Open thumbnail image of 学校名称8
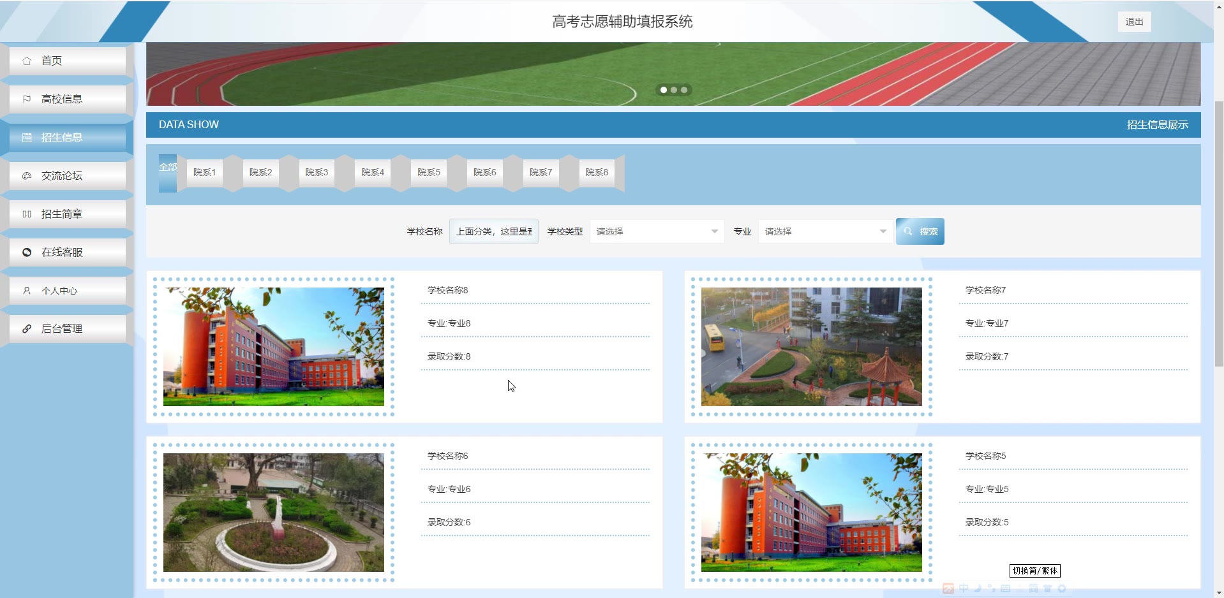The width and height of the screenshot is (1224, 598). tap(274, 347)
